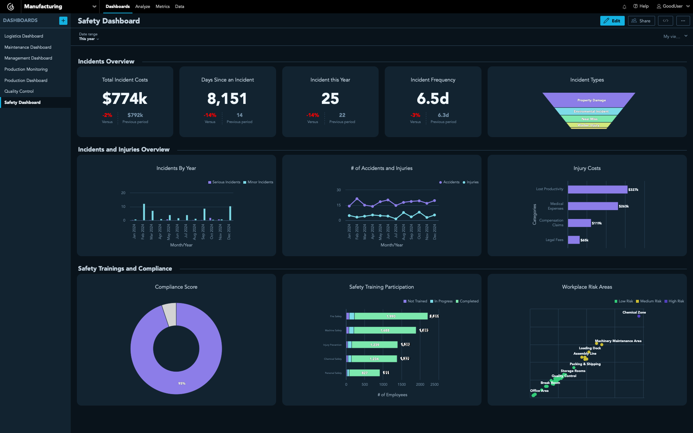Click the plus icon to add a dashboard
This screenshot has width=693, height=433.
(63, 21)
